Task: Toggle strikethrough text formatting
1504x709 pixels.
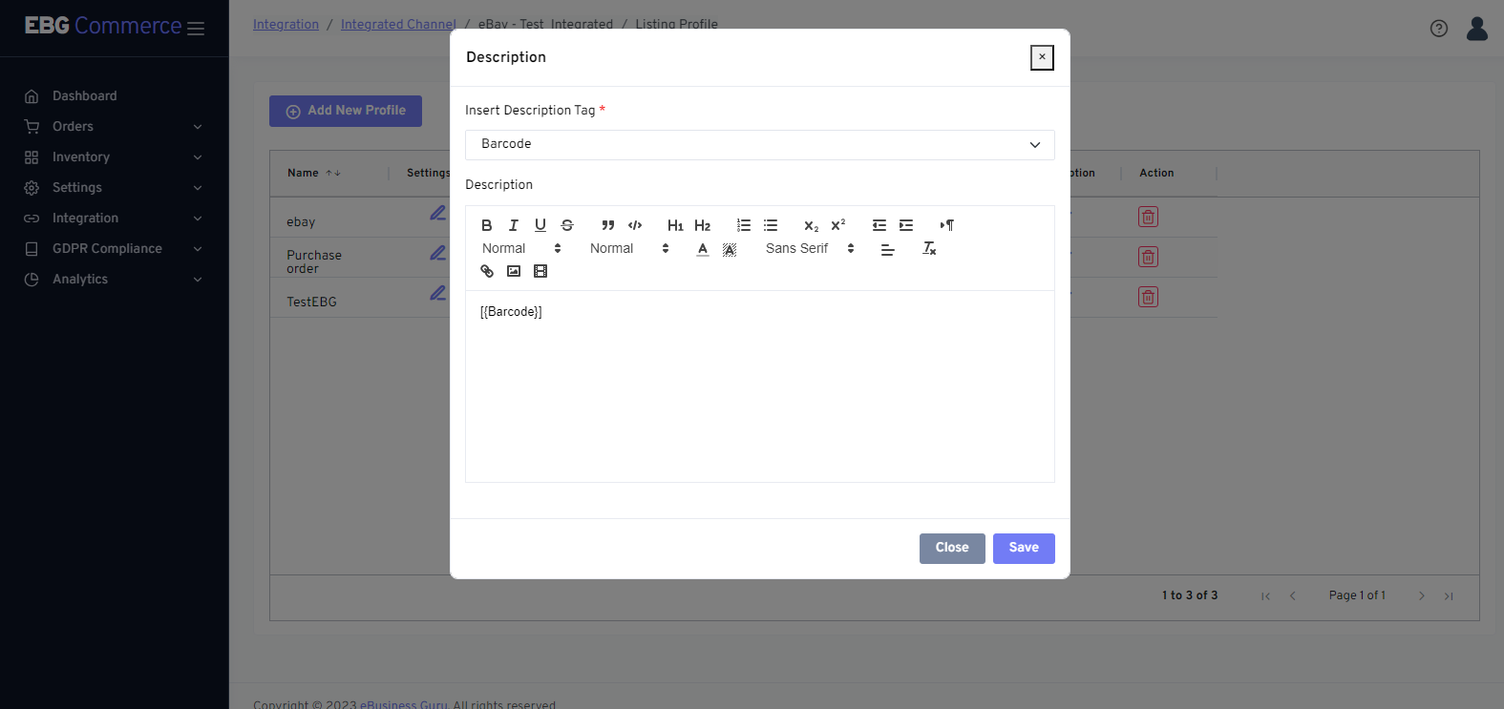Action: (567, 225)
